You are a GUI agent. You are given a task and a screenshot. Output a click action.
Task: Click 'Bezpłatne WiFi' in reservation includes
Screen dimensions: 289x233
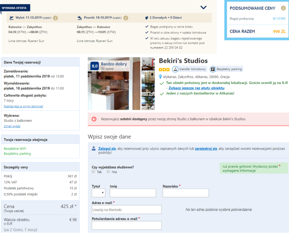coord(15,149)
